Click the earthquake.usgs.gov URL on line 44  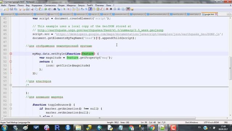click(100, 30)
